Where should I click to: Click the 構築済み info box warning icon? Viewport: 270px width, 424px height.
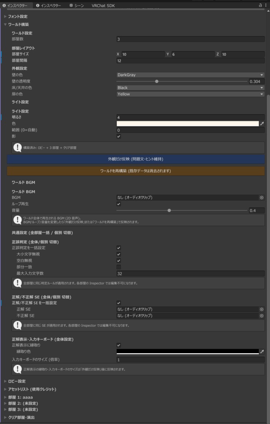[x=17, y=148]
